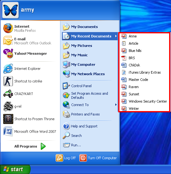The width and height of the screenshot is (171, 174).
Task: Click the My Network Places label
Action: click(x=88, y=74)
